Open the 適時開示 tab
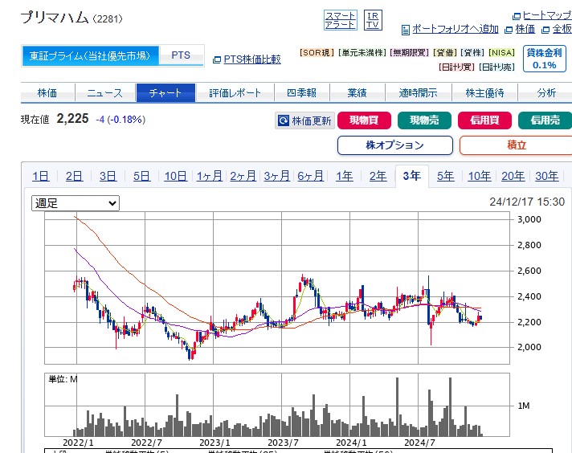Screen dimensions: 572x453 [x=419, y=93]
